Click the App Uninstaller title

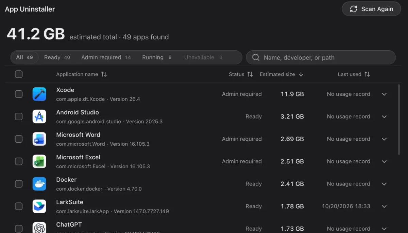(30, 9)
